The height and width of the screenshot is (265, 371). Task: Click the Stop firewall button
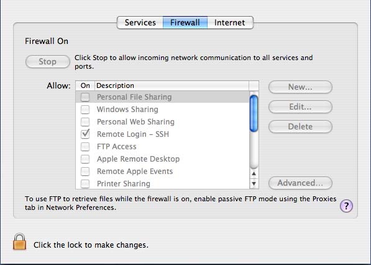(48, 62)
